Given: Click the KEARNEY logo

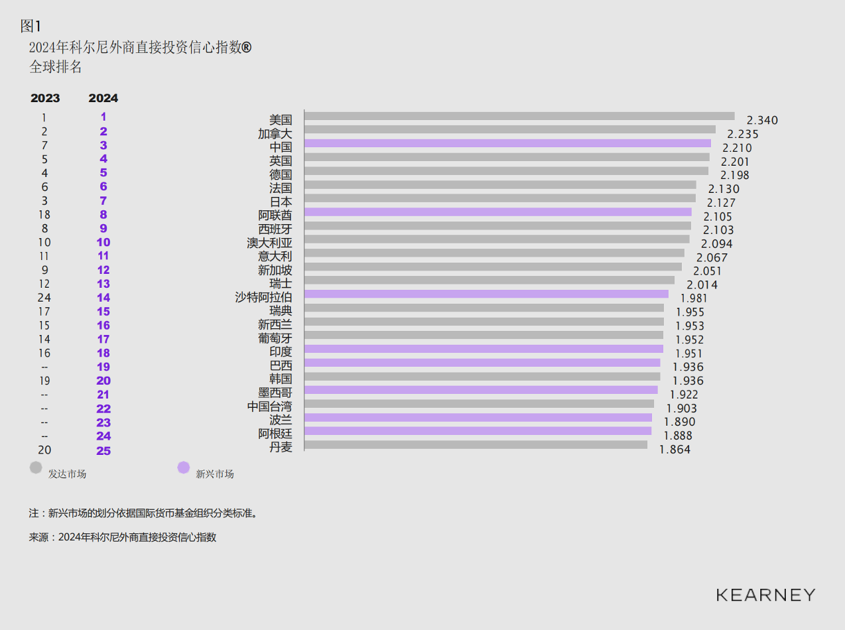Looking at the screenshot, I should (765, 595).
